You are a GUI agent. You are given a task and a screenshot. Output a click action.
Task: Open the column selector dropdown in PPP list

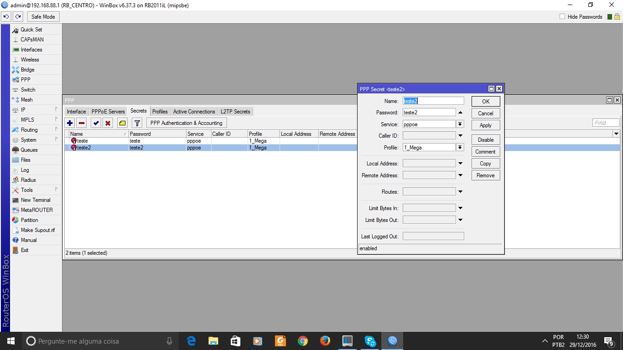(616, 134)
